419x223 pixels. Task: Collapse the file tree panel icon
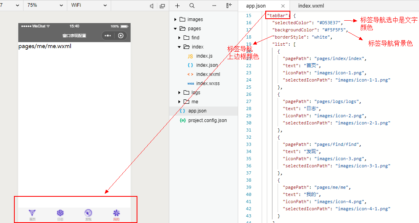tap(229, 5)
